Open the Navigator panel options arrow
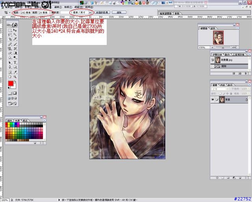 (237, 28)
